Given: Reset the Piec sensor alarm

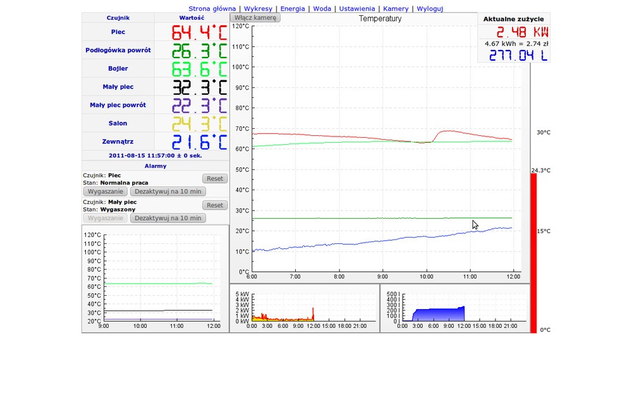Looking at the screenshot, I should (x=215, y=179).
